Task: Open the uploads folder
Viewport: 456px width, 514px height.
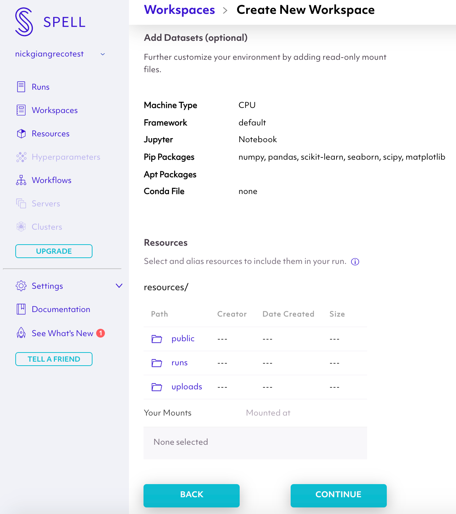Action: tap(186, 387)
